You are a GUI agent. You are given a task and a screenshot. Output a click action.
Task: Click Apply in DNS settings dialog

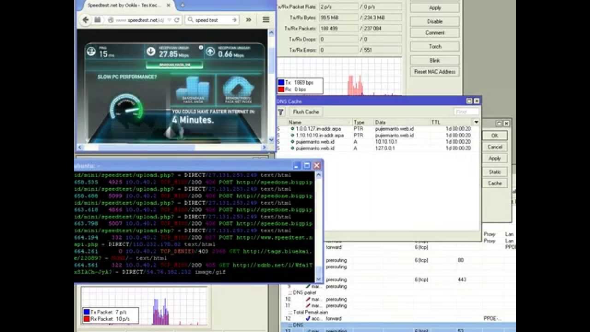pyautogui.click(x=495, y=158)
